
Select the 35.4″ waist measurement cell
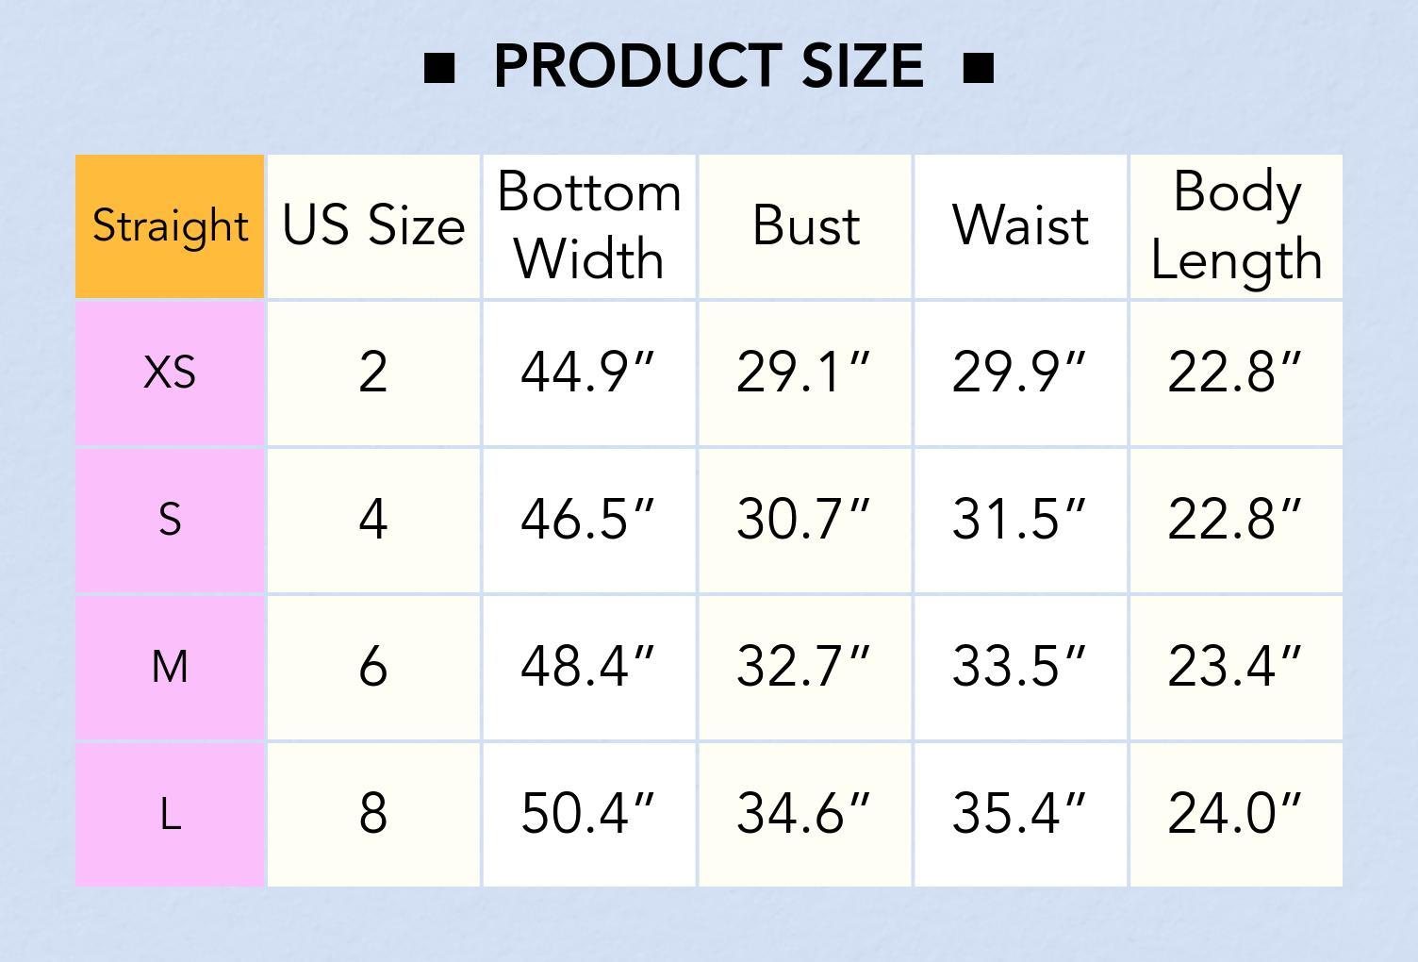click(1020, 814)
